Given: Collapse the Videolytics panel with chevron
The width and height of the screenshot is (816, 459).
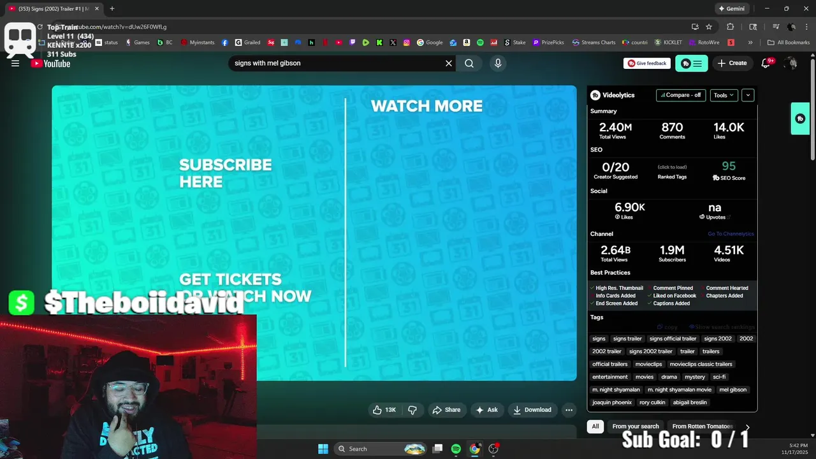Looking at the screenshot, I should [748, 95].
